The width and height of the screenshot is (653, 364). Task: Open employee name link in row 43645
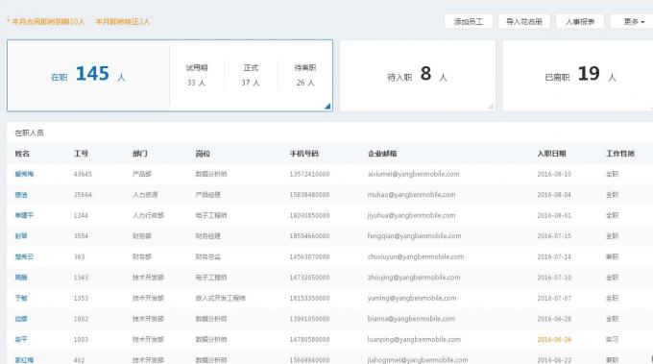click(x=24, y=174)
